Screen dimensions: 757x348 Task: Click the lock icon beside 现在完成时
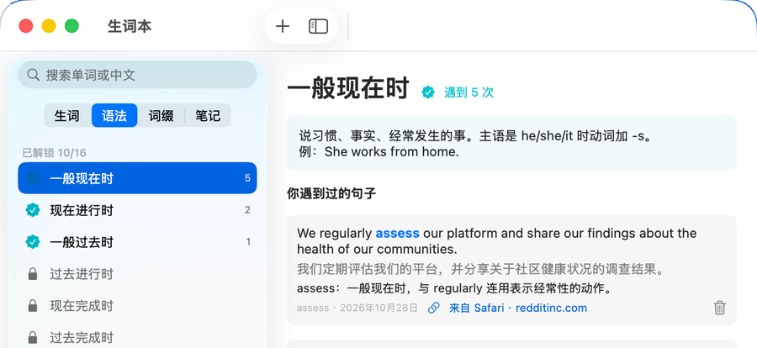(32, 305)
